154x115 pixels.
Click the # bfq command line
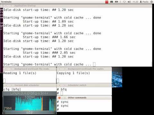(62, 89)
